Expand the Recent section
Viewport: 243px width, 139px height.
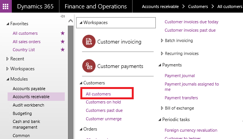(7, 59)
